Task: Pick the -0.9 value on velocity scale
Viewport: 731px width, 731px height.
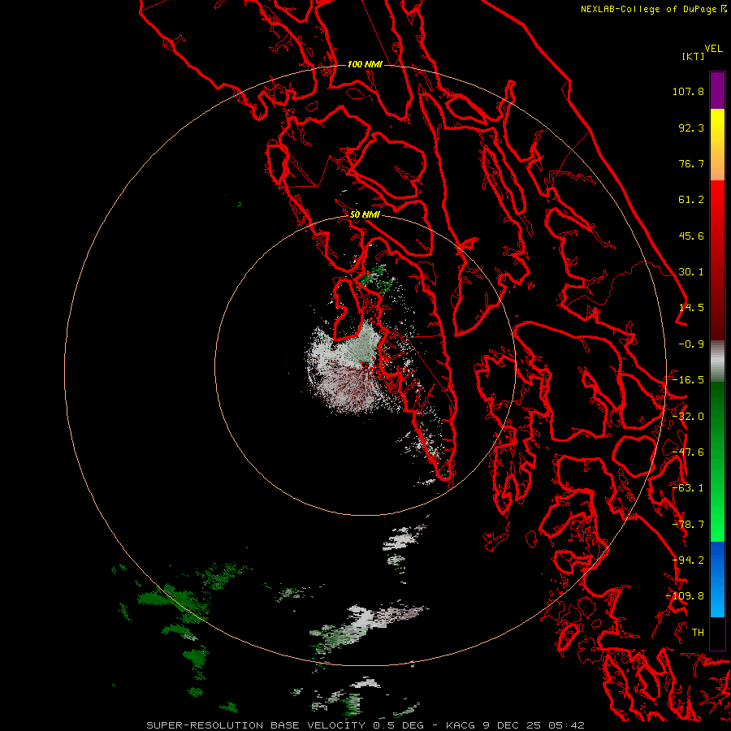Action: click(691, 344)
